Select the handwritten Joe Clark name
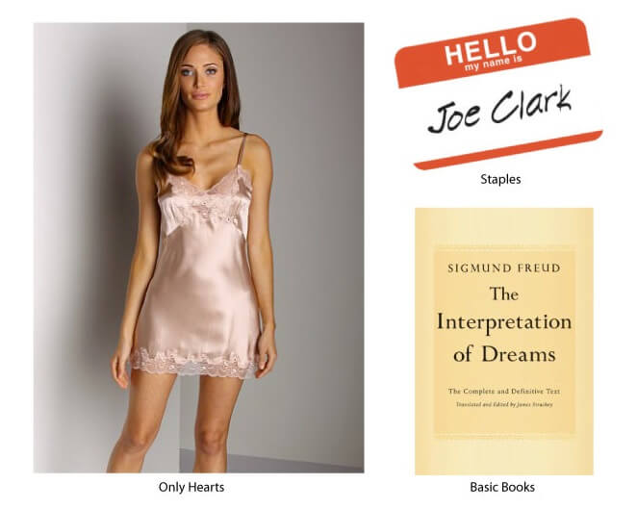637x509 pixels. (499, 110)
